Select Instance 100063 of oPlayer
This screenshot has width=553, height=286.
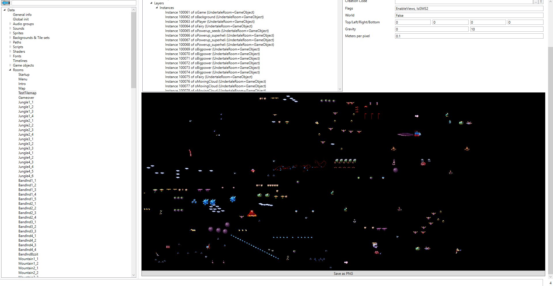(210, 22)
